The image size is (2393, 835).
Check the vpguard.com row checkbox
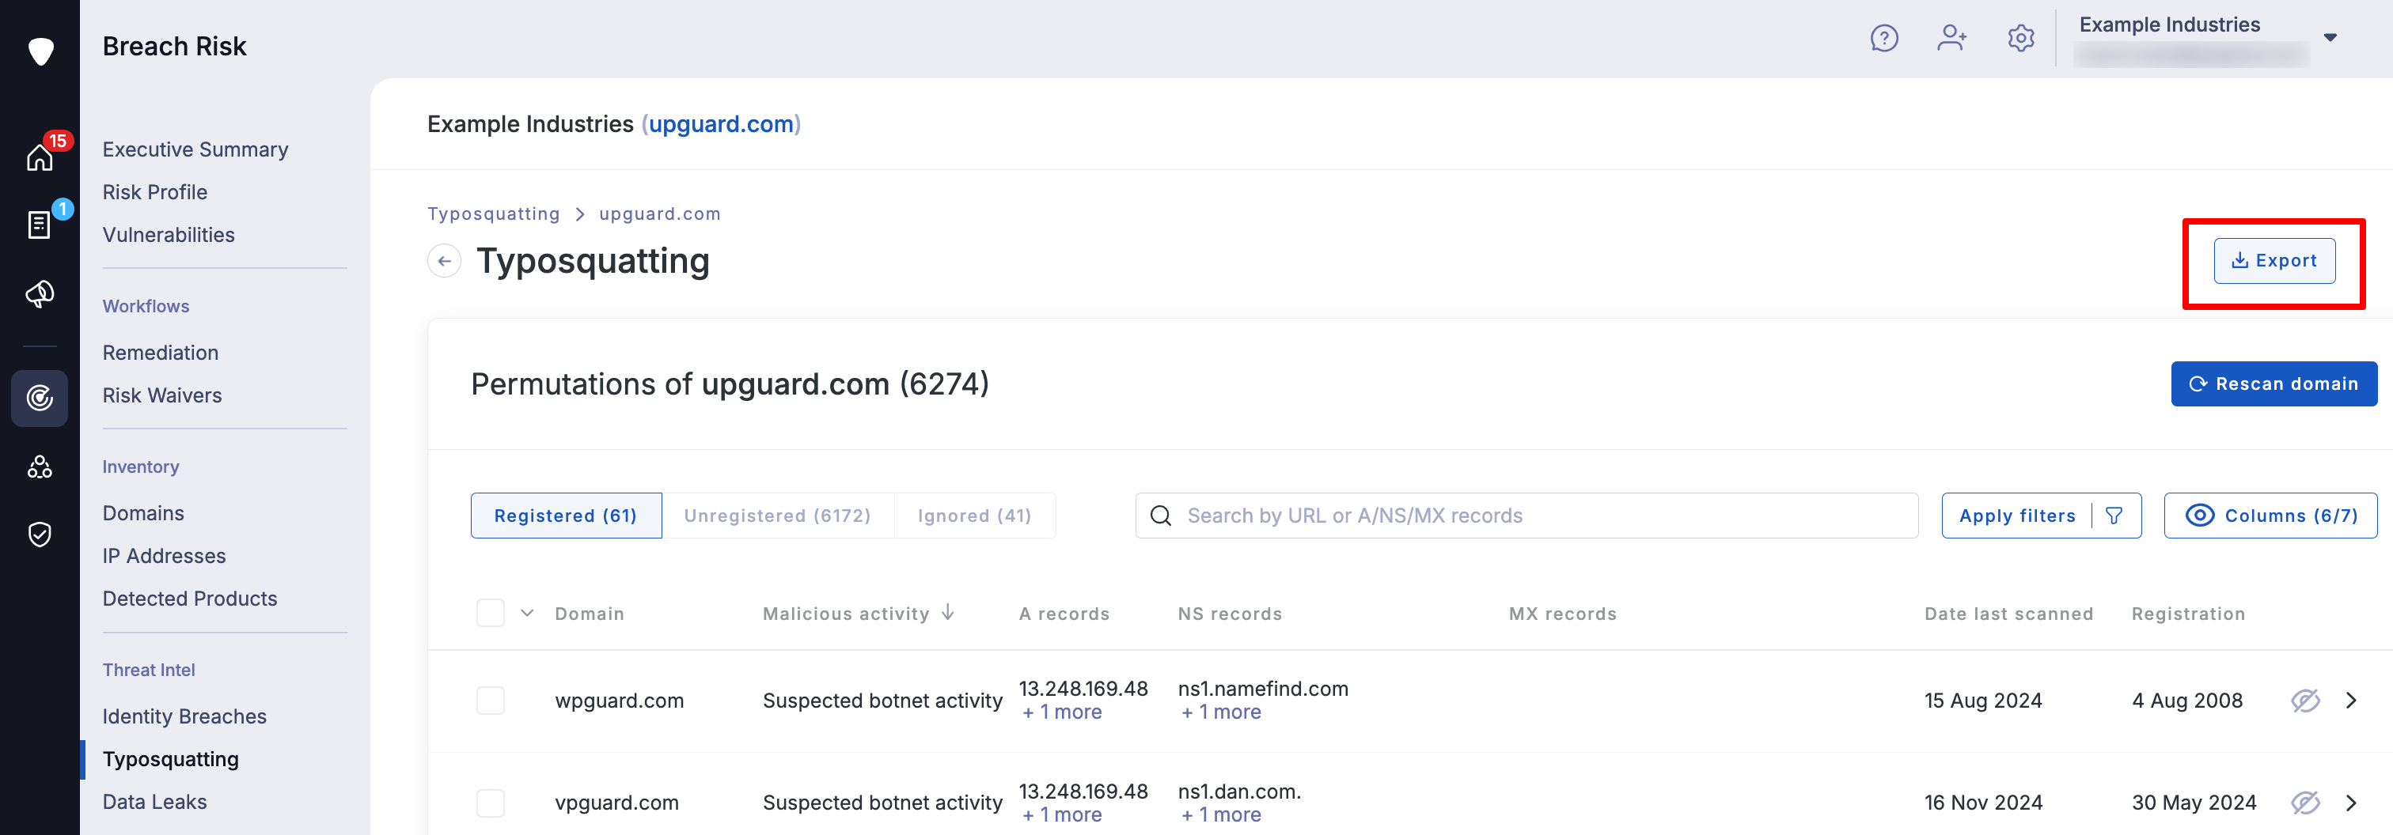pos(491,803)
